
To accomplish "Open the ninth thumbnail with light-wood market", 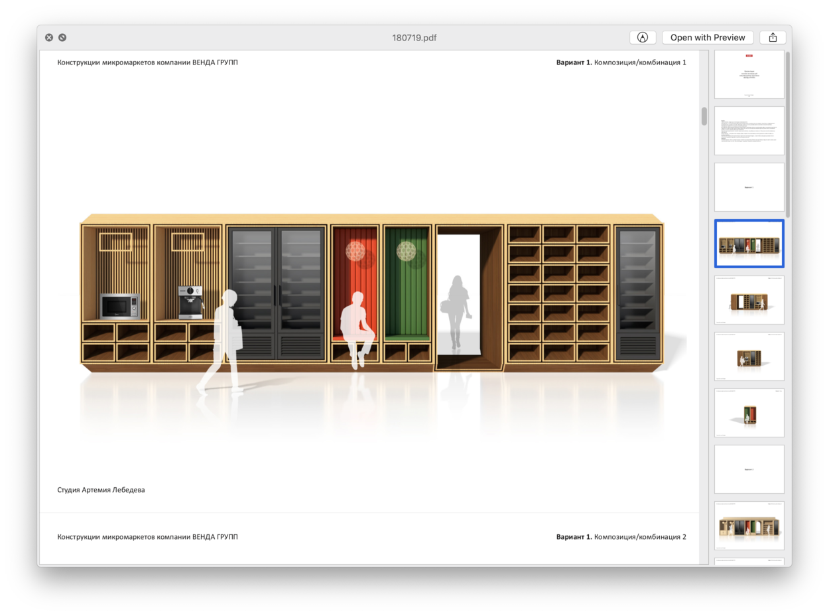I will (x=749, y=526).
